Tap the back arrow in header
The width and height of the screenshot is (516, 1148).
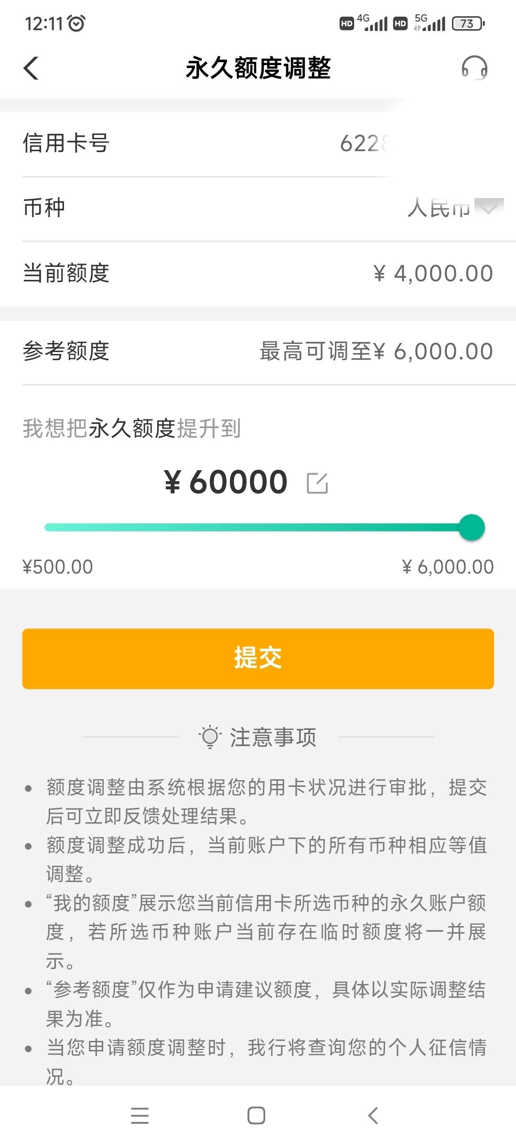point(31,68)
